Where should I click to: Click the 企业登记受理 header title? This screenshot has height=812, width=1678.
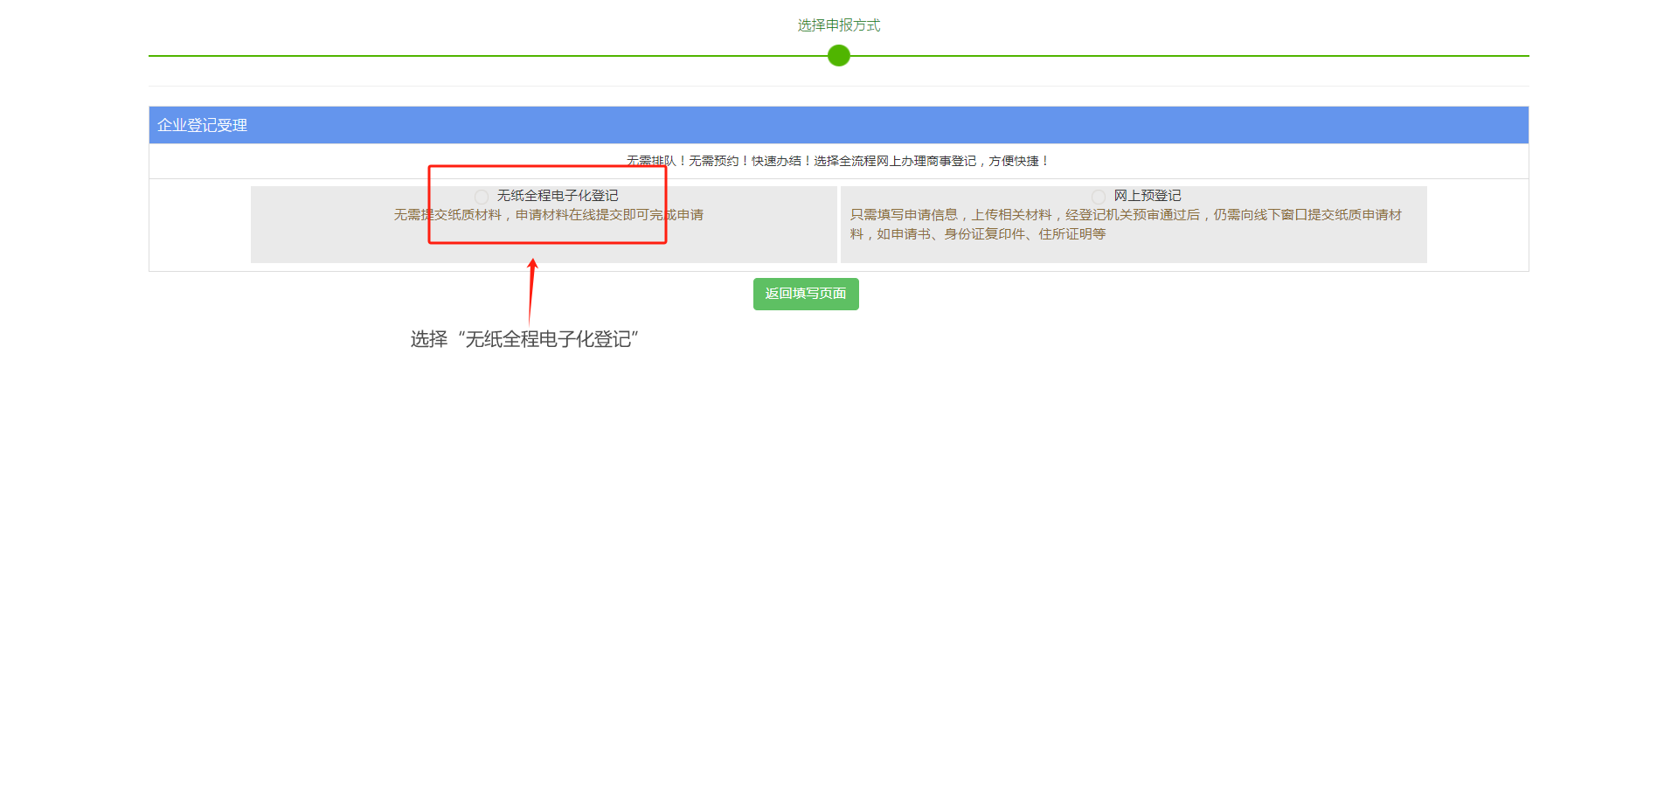pos(202,125)
